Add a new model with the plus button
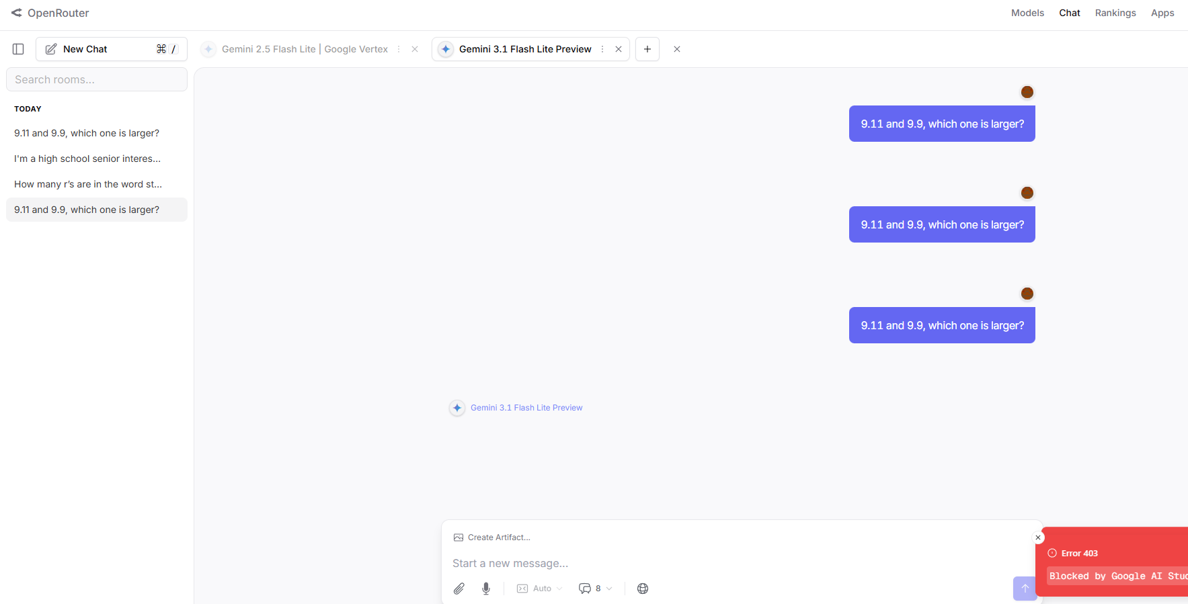The height and width of the screenshot is (604, 1188). click(647, 49)
